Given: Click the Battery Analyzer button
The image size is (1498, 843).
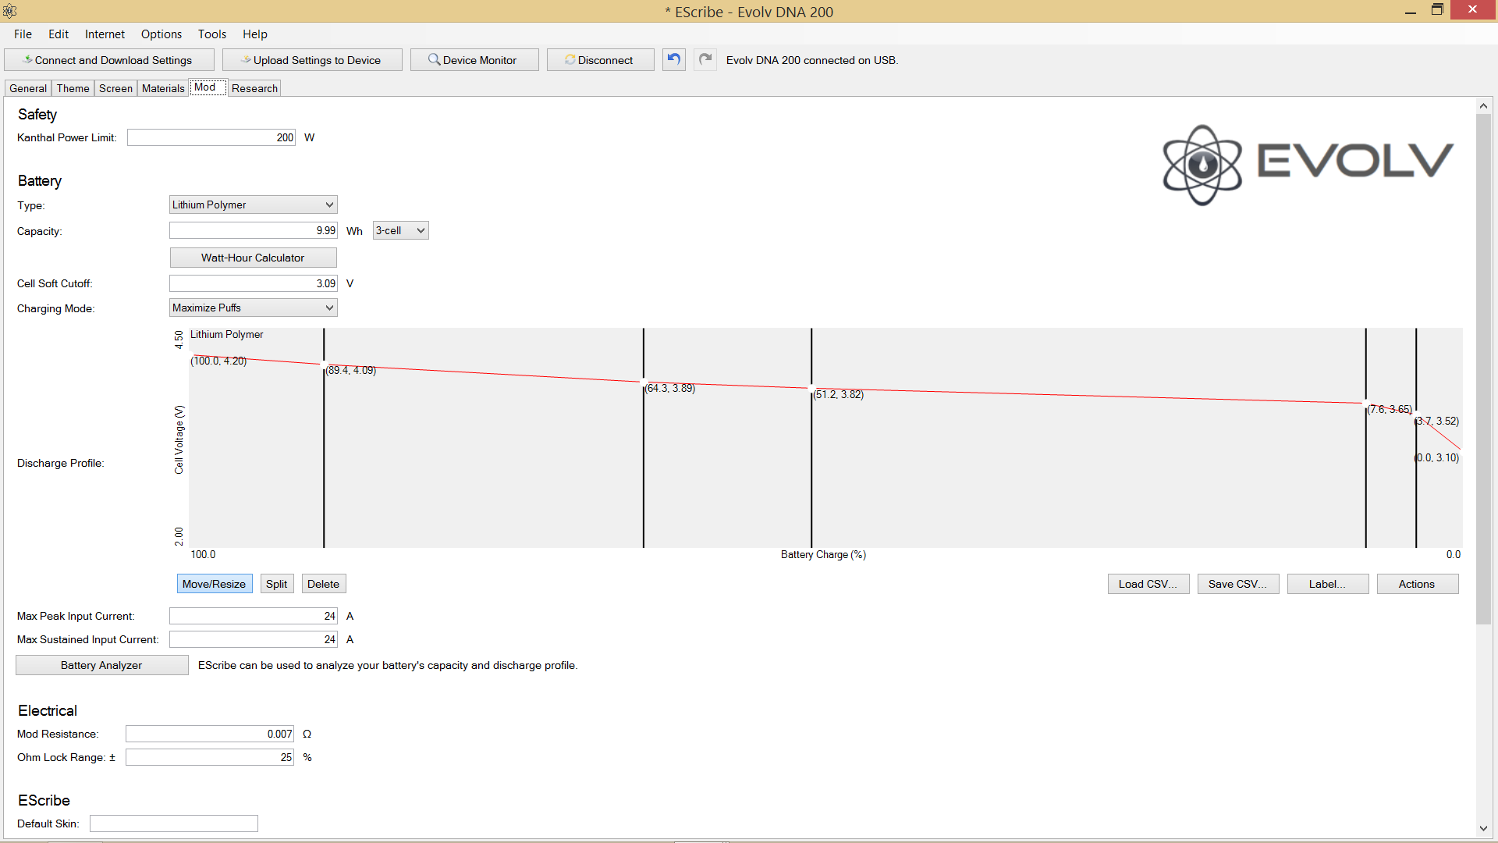Looking at the screenshot, I should click(101, 665).
